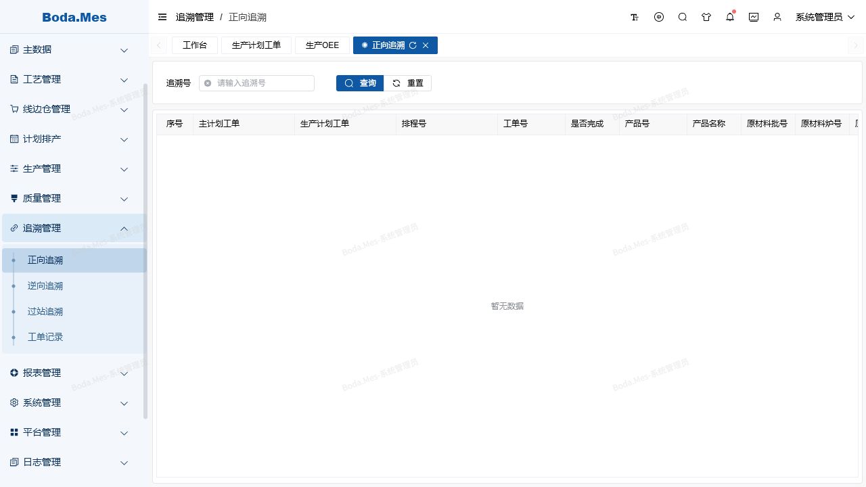Click the sidebar vertical scrollbar
This screenshot has height=487, width=866.
click(145, 252)
